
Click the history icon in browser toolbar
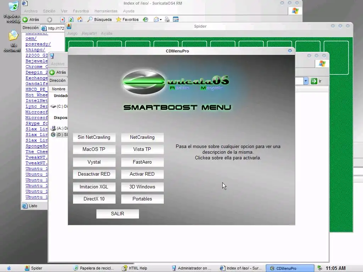[145, 19]
